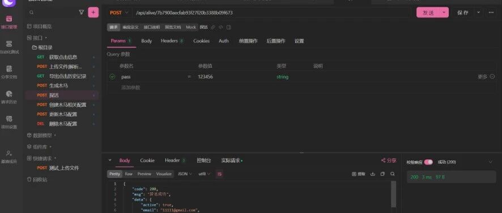Click the 发送 send button

point(428,12)
